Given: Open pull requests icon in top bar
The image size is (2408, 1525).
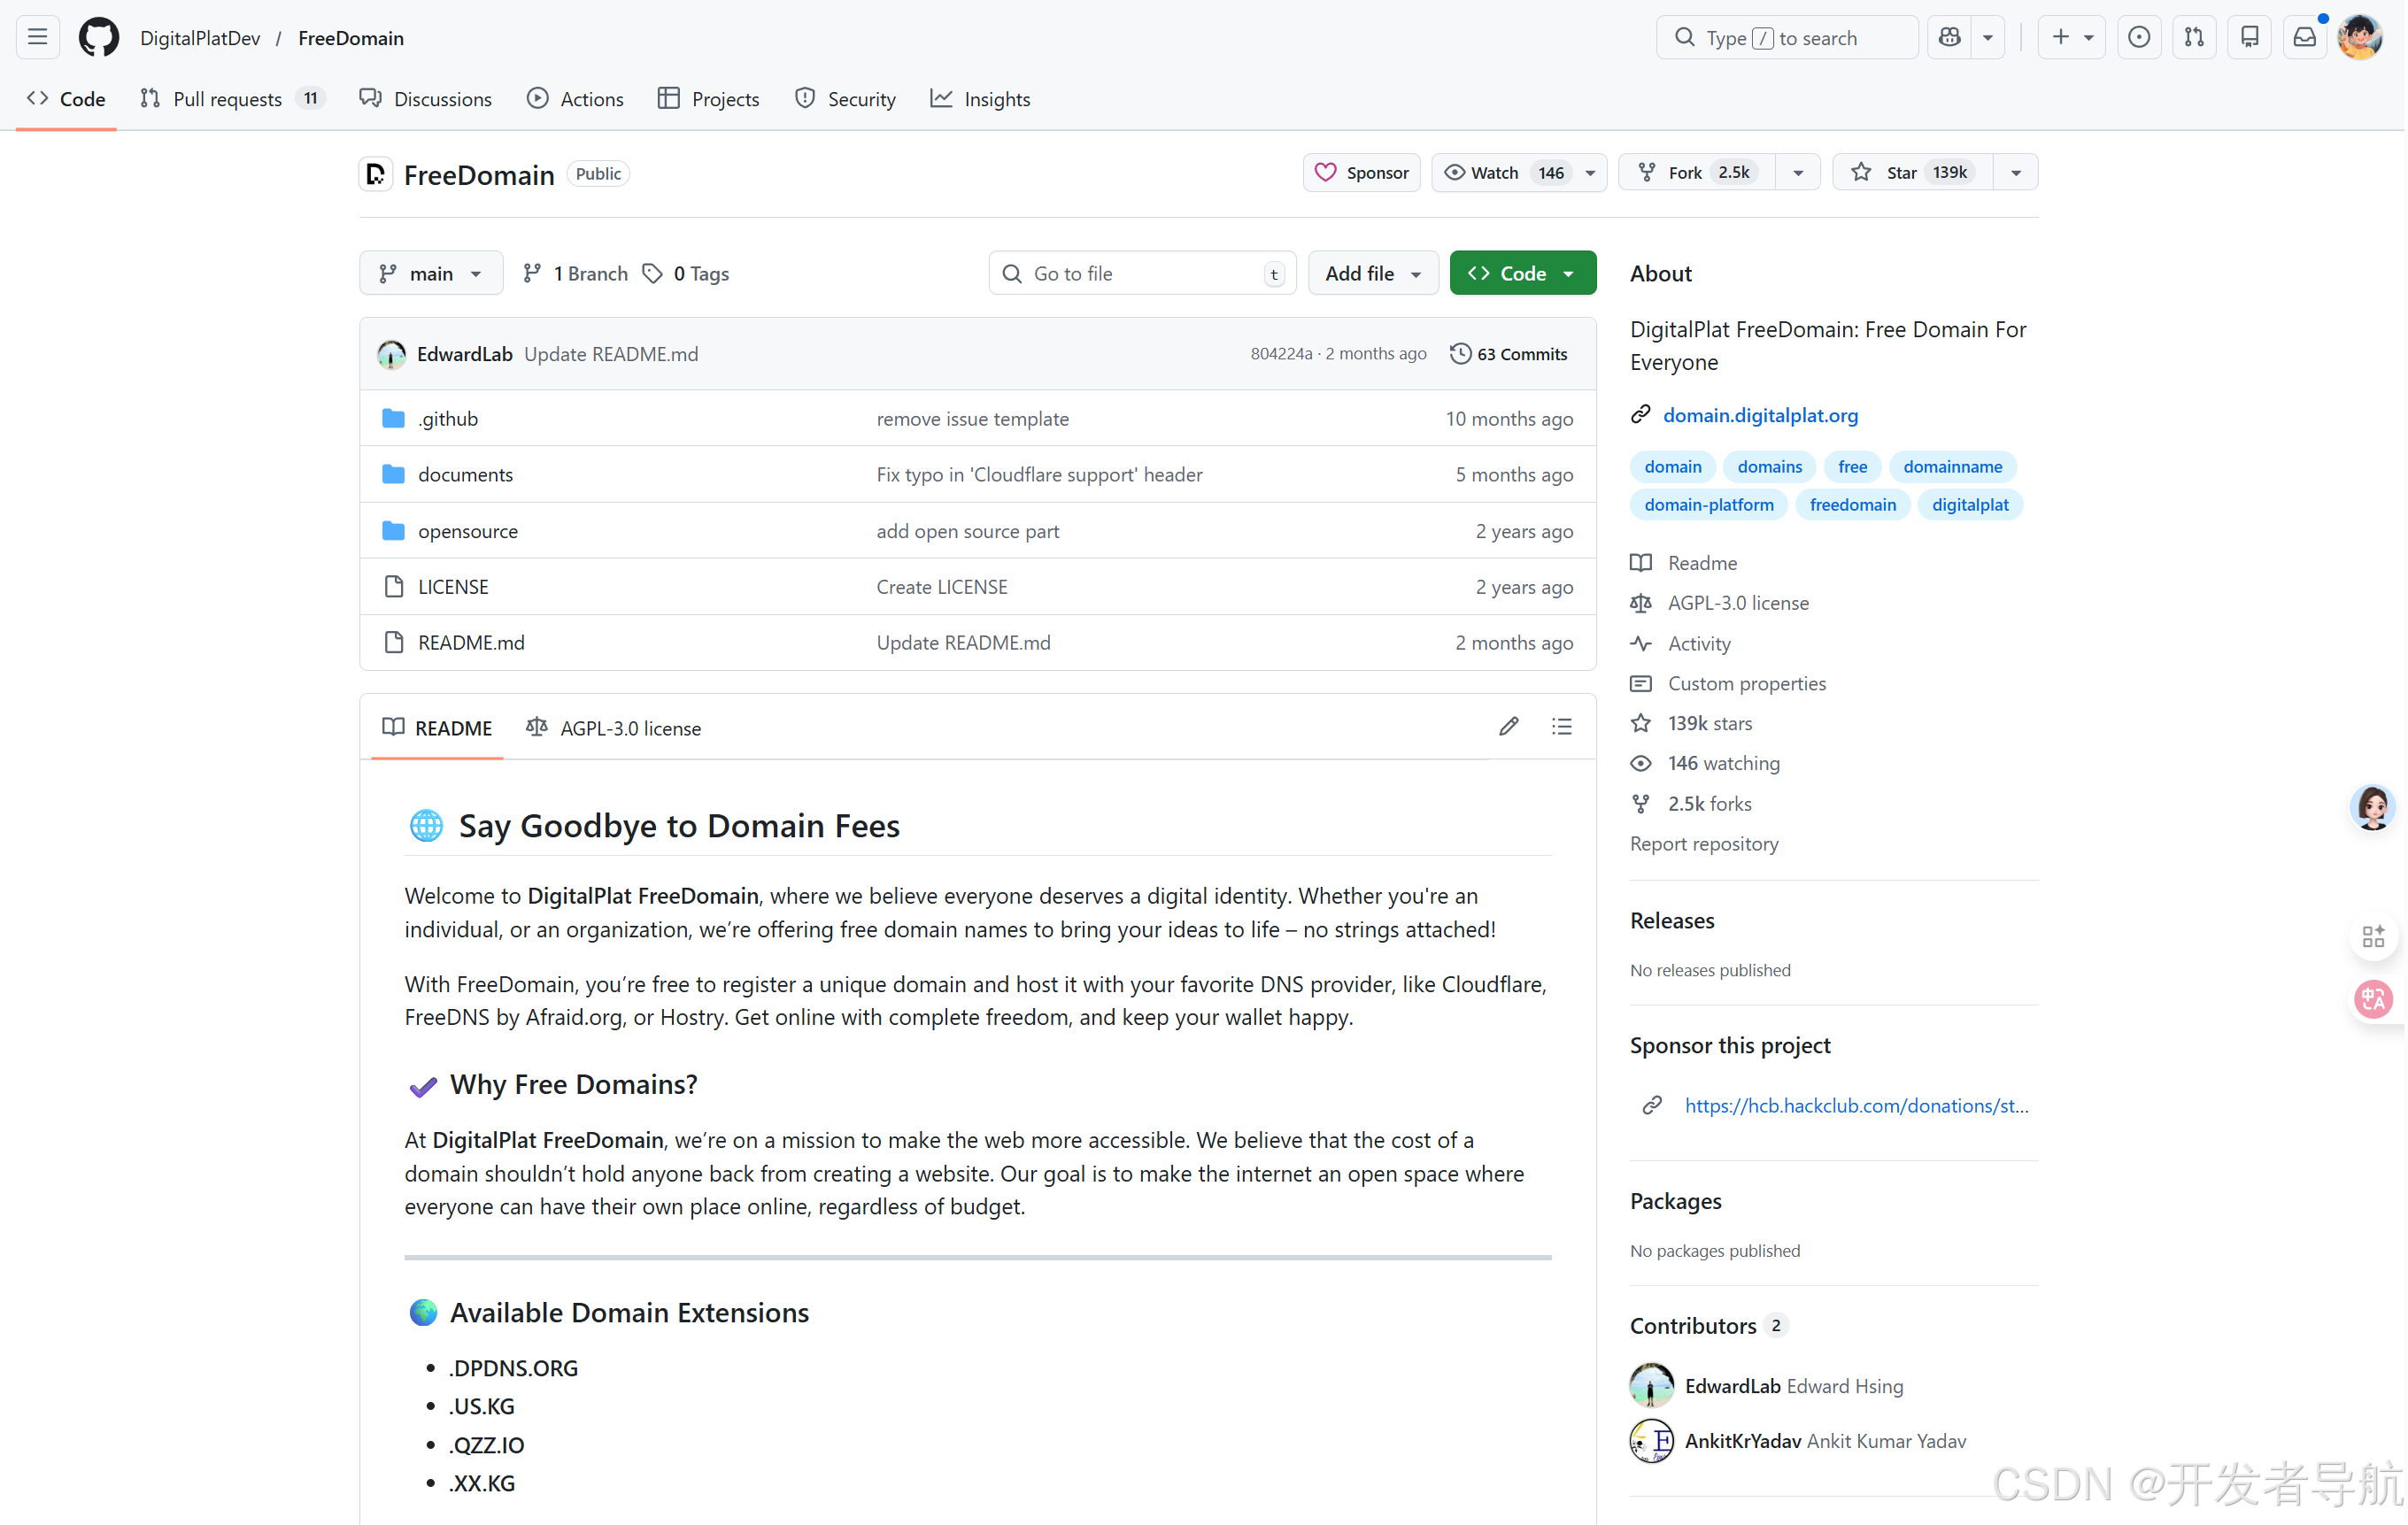Looking at the screenshot, I should tap(2194, 37).
